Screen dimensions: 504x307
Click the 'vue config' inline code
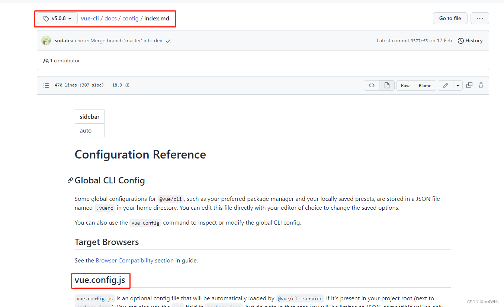point(145,223)
